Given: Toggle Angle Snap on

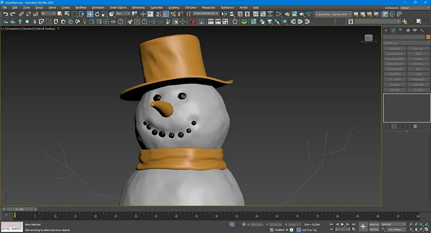Looking at the screenshot, I should click(166, 14).
